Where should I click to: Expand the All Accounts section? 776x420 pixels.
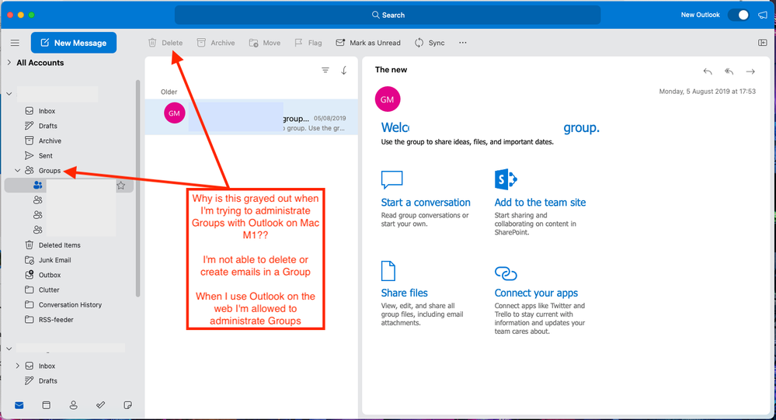tap(9, 62)
